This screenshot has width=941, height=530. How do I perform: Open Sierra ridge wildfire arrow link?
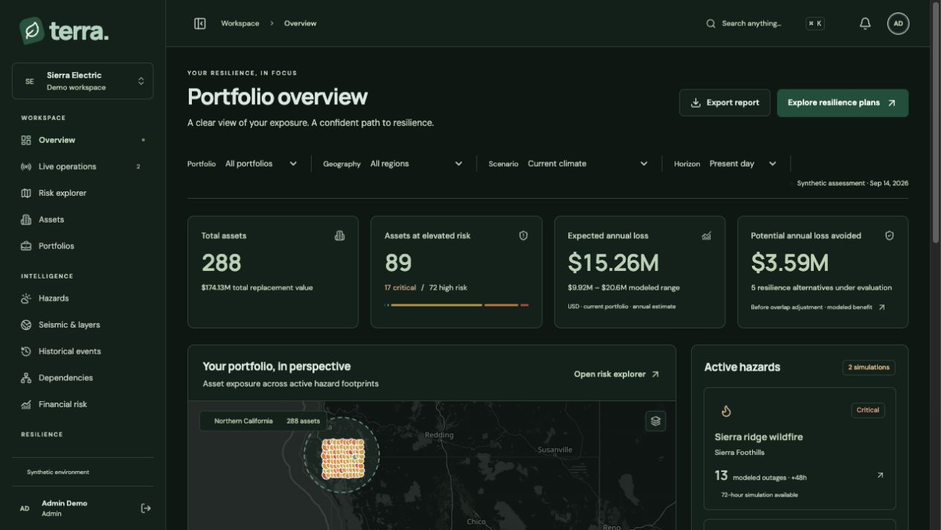(880, 475)
